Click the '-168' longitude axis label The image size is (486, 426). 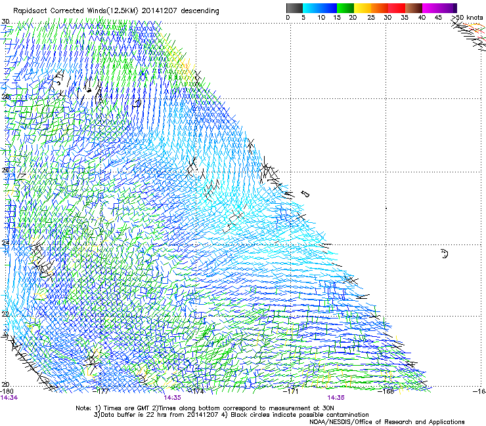coord(386,391)
